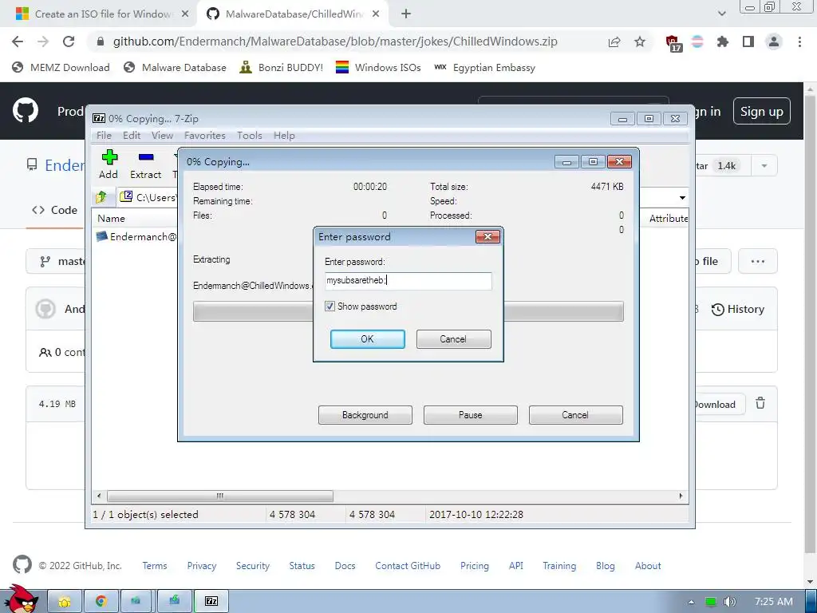Screen dimensions: 817x613
Task: Go back in Chrome
Action: 18,42
